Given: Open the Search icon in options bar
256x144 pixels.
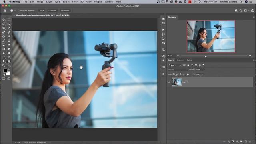Looking at the screenshot, I should pos(241,10).
